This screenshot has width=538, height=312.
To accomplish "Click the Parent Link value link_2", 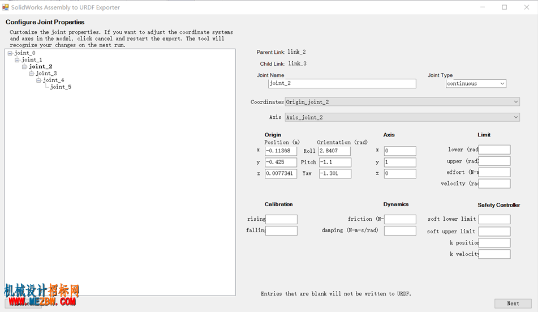I will 296,52.
